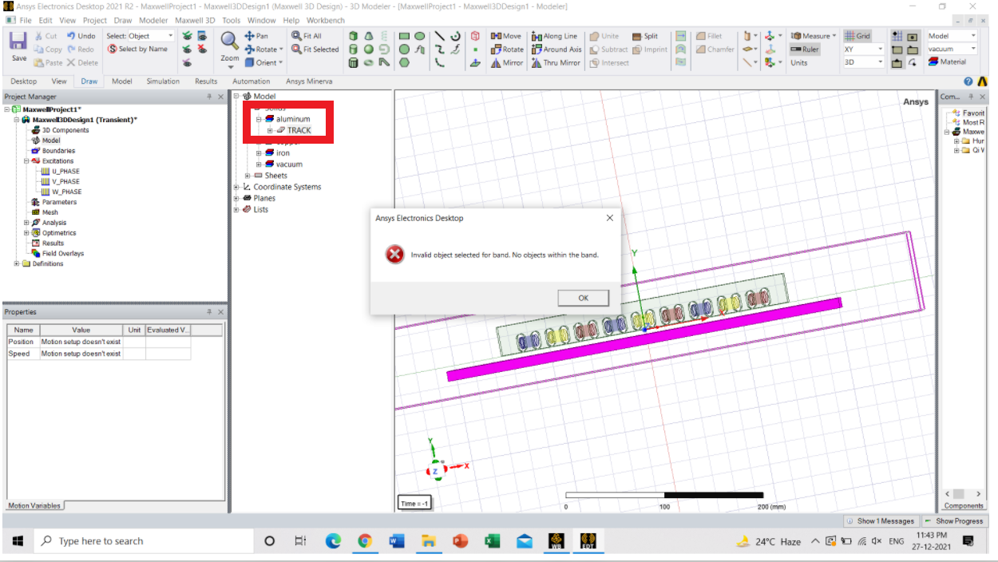The width and height of the screenshot is (998, 562).
Task: Choose the Mirror tool
Action: (x=506, y=63)
